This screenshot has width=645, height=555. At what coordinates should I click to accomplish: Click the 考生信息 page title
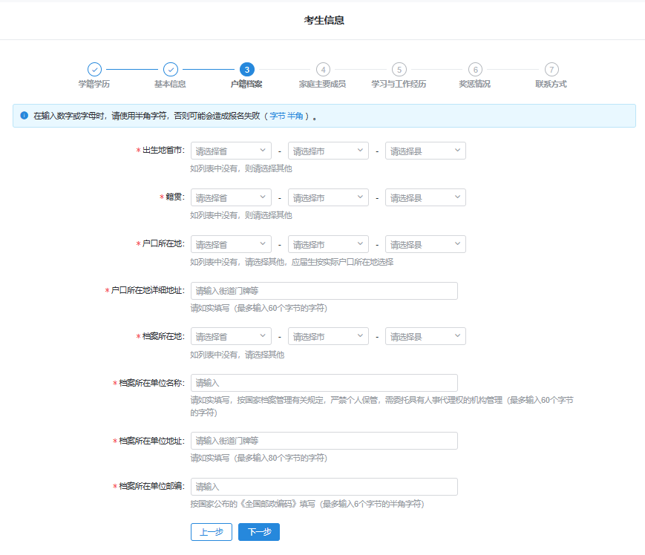click(x=324, y=20)
